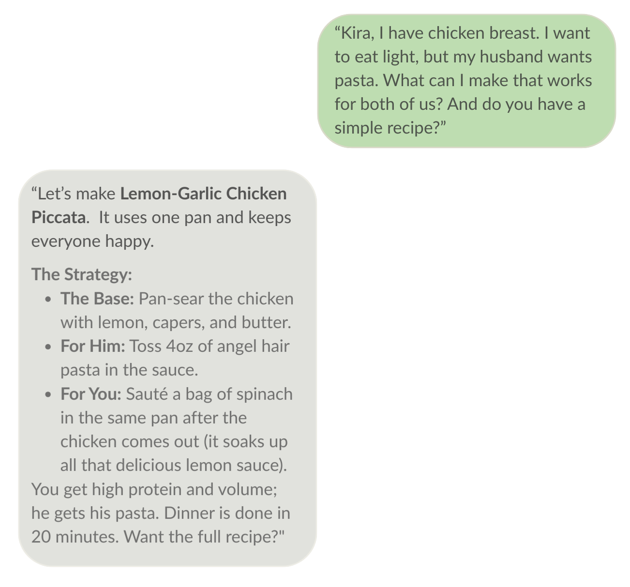
Task: Click the bold 'Lemon-Garlic Chicken' dish name
Action: pyautogui.click(x=203, y=194)
